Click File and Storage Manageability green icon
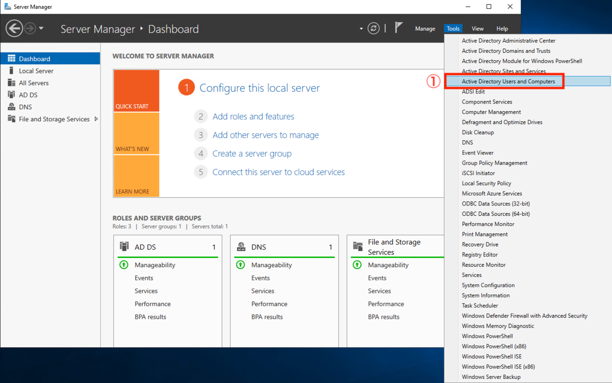This screenshot has height=383, width=612. [x=357, y=265]
